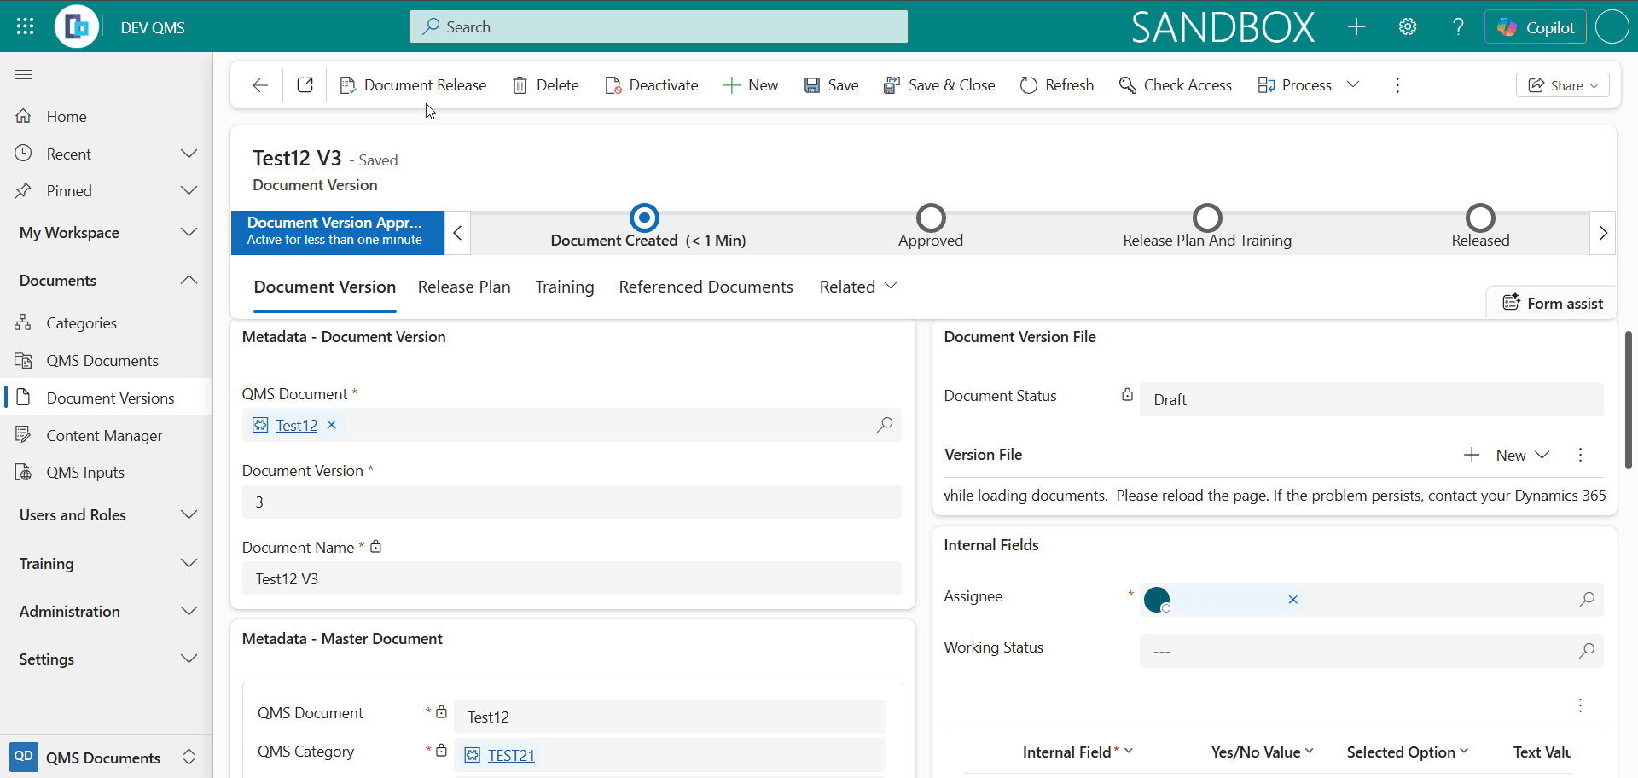The width and height of the screenshot is (1638, 778).
Task: Toggle the hamburger site map menu
Action: coord(24,75)
